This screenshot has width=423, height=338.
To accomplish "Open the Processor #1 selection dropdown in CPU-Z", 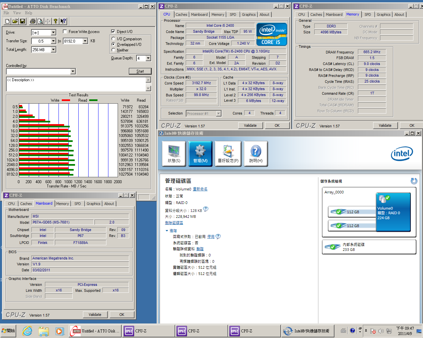I will 218,114.
